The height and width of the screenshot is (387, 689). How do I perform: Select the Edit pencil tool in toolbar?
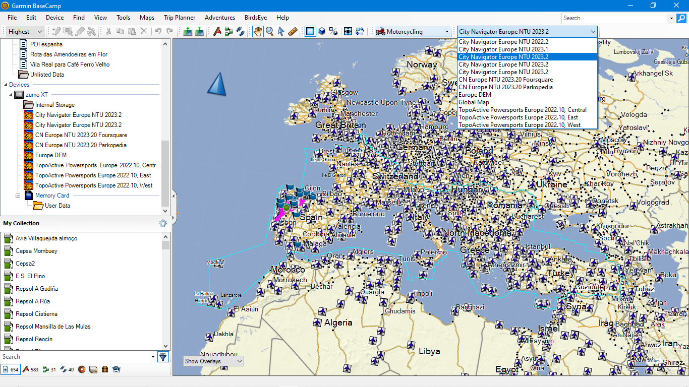pos(56,31)
